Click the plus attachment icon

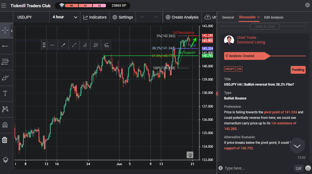[x=220, y=168]
